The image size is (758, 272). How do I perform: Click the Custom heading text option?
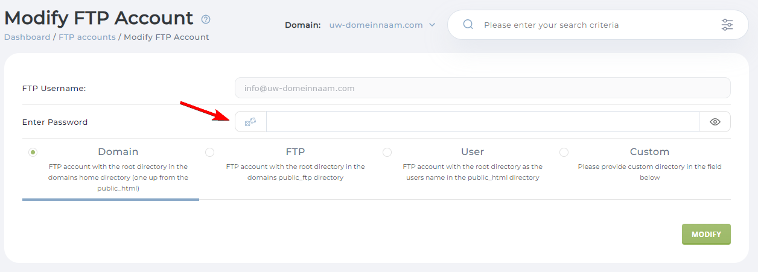649,152
